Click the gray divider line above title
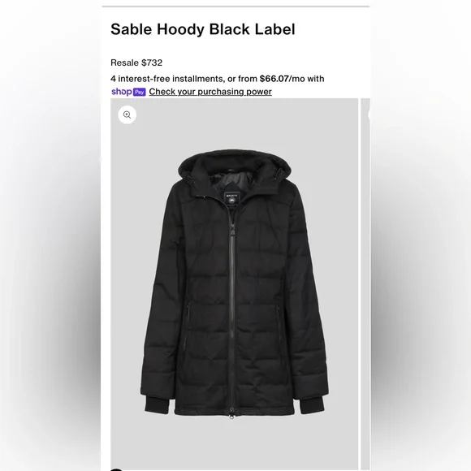471x471 pixels. point(235,6)
